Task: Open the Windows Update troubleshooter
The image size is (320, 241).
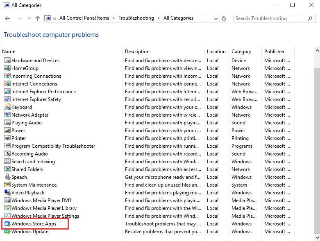Action: 30,232
